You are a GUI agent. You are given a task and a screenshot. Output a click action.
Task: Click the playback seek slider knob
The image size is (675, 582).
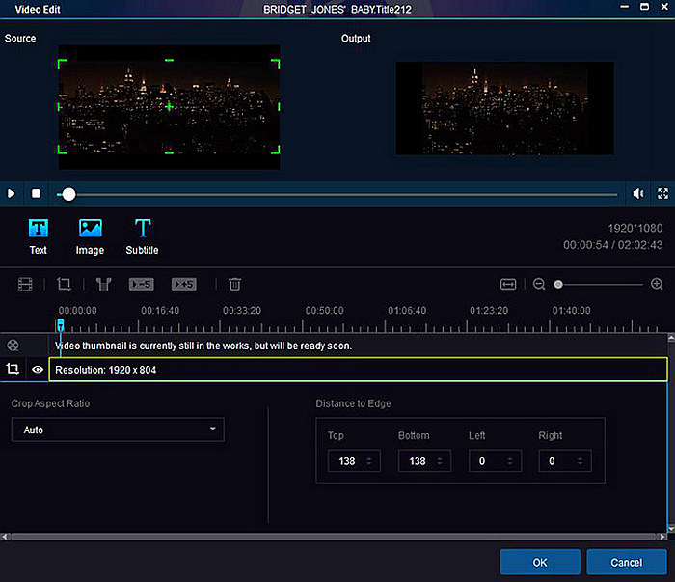click(x=68, y=194)
